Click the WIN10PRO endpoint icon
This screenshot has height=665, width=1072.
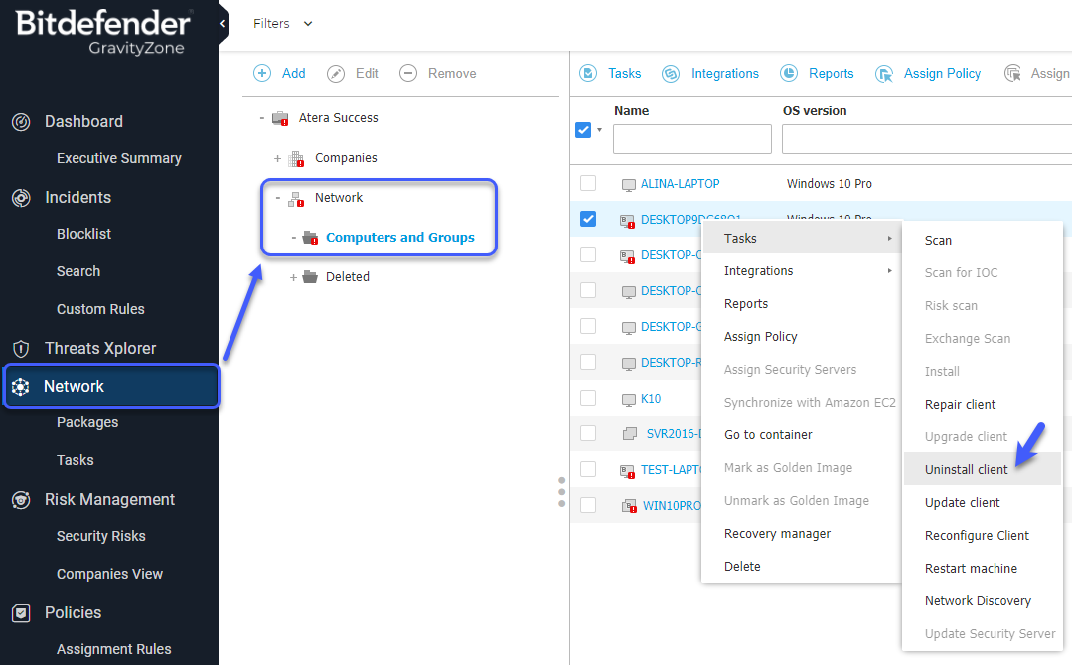click(629, 506)
